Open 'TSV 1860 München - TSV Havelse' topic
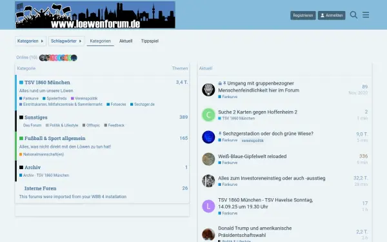The width and height of the screenshot is (387, 242). (266, 203)
